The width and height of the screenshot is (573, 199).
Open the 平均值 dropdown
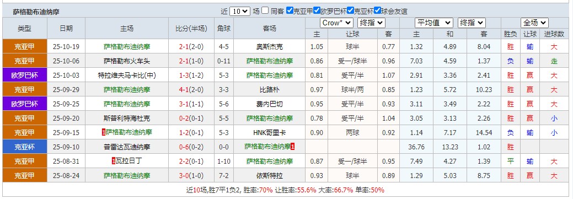[x=434, y=23]
